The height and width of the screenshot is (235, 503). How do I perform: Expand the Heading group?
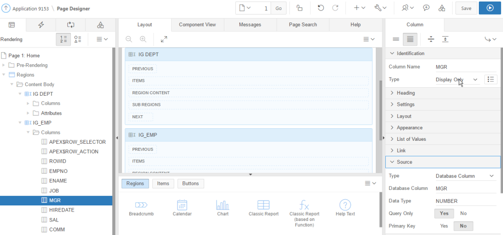(443, 93)
